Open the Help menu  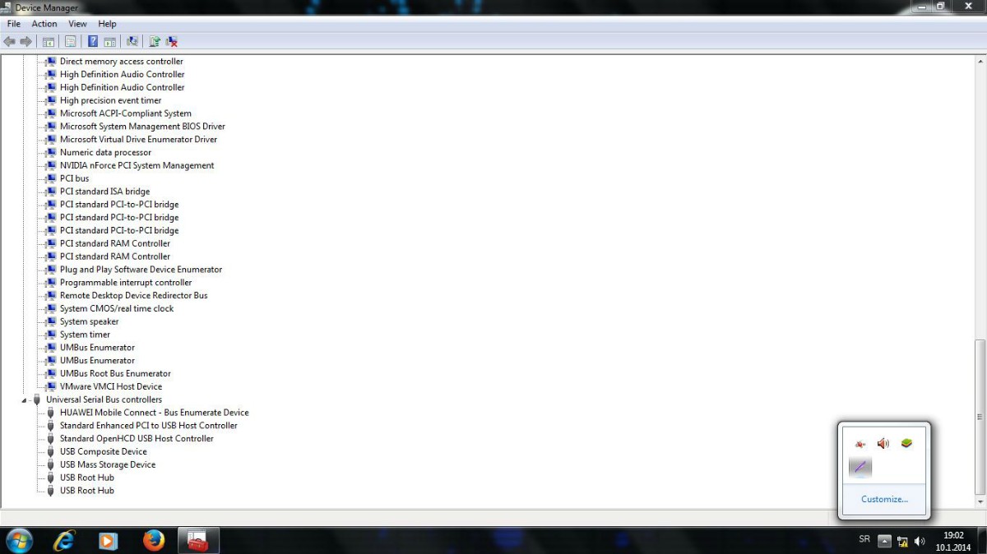107,24
